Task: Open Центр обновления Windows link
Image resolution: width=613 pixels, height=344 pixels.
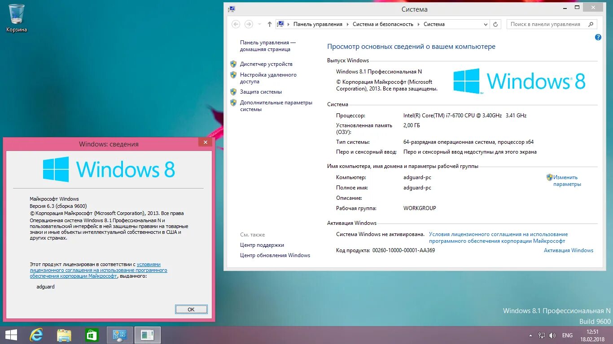Action: point(275,255)
